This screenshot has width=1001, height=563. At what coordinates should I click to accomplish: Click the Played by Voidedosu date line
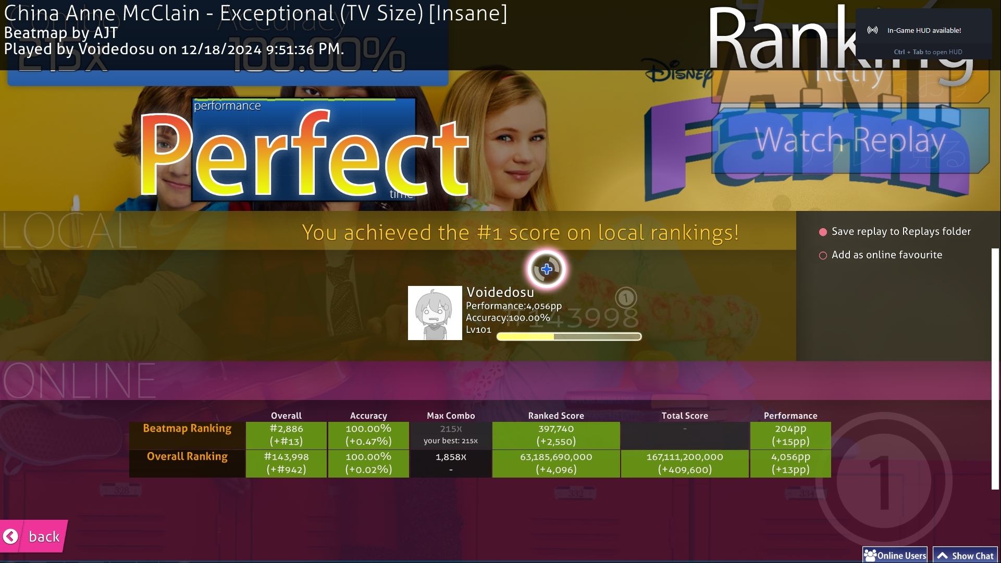click(174, 49)
